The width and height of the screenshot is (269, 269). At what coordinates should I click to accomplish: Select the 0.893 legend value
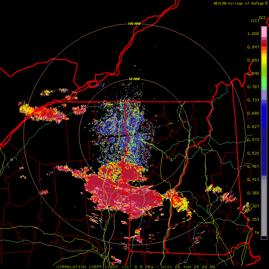[x=253, y=60]
